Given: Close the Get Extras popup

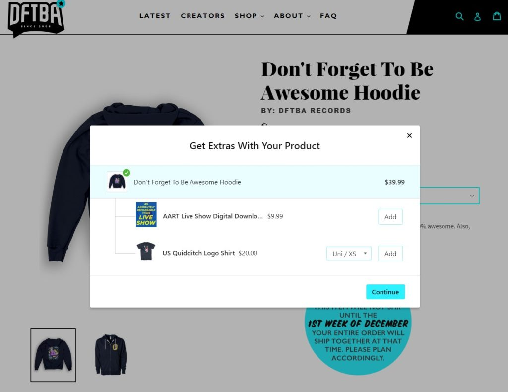Looking at the screenshot, I should [x=409, y=135].
